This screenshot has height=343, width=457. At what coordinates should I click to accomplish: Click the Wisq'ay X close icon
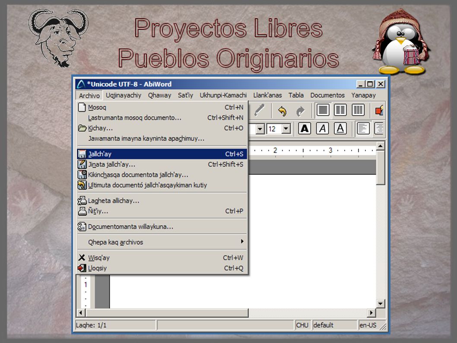tap(82, 257)
